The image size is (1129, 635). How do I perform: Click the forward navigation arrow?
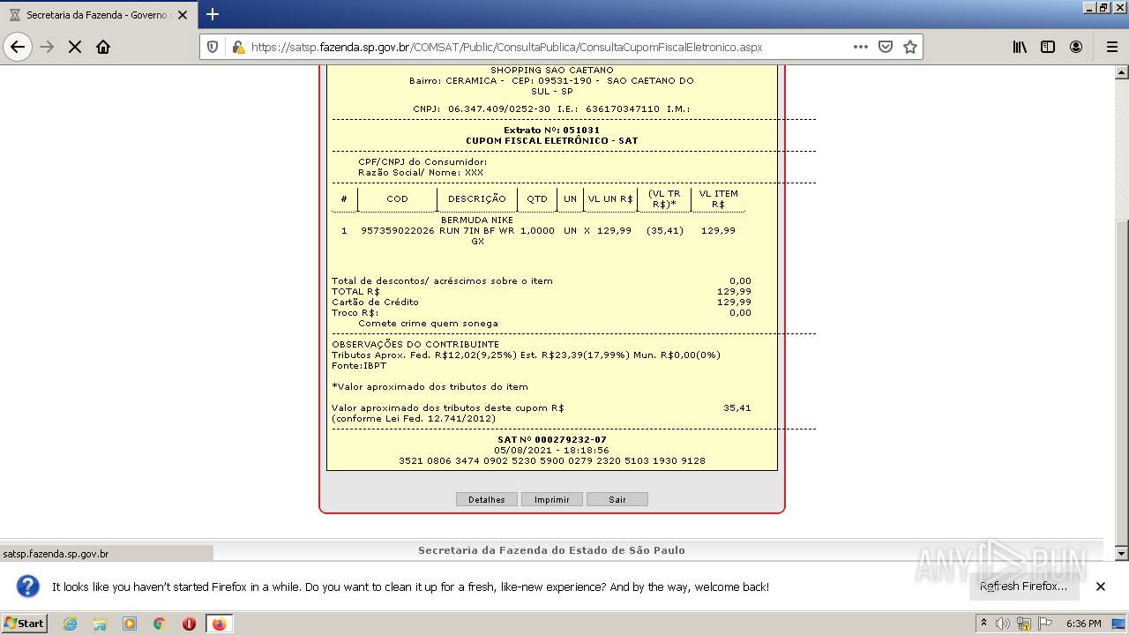(47, 47)
